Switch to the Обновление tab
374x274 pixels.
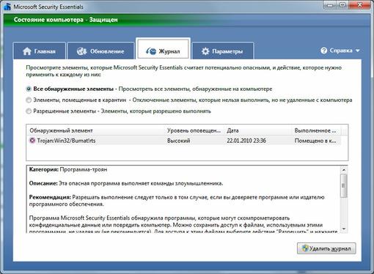[100, 51]
